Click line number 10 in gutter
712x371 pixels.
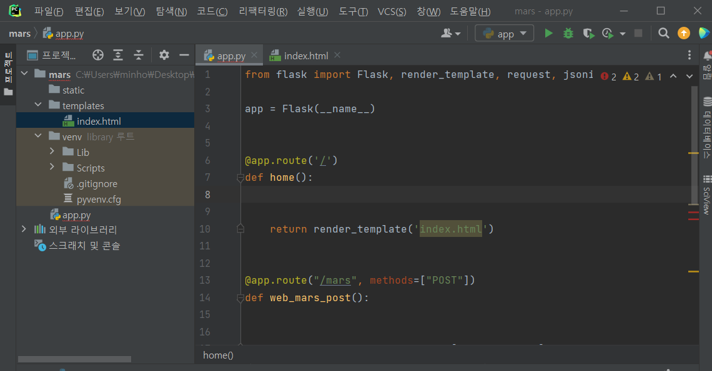205,229
